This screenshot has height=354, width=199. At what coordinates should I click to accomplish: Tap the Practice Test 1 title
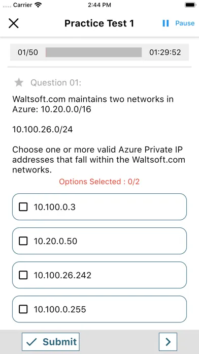tap(99, 23)
